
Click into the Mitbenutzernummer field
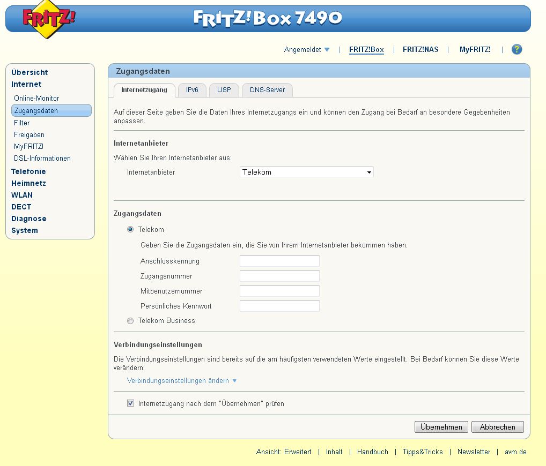click(279, 291)
